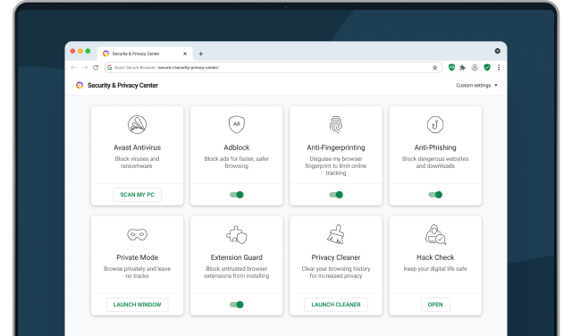
Task: Select the Security & Privacy Center tab
Action: point(146,54)
